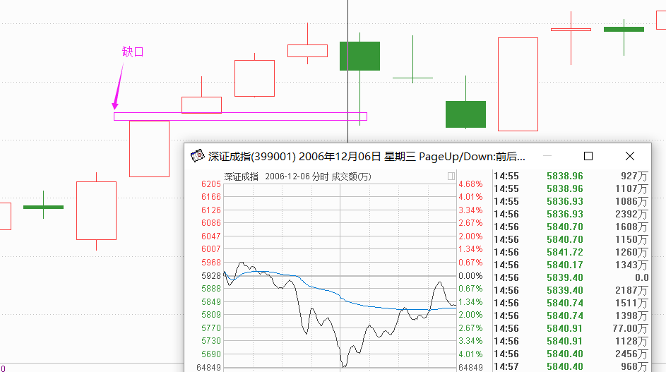Click the 0.00% label on the percent axis
The height and width of the screenshot is (372, 666).
click(470, 275)
